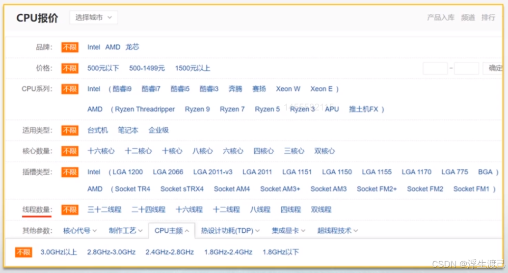Select the Ryzen 7 series
The image size is (508, 273).
[232, 109]
